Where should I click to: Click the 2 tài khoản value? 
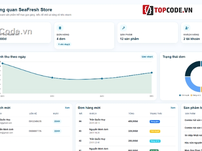[x=191, y=39]
